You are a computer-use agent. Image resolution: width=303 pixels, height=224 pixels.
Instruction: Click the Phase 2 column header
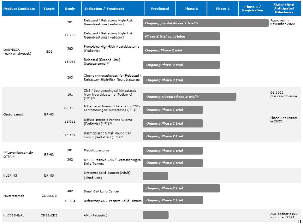coord(223,9)
